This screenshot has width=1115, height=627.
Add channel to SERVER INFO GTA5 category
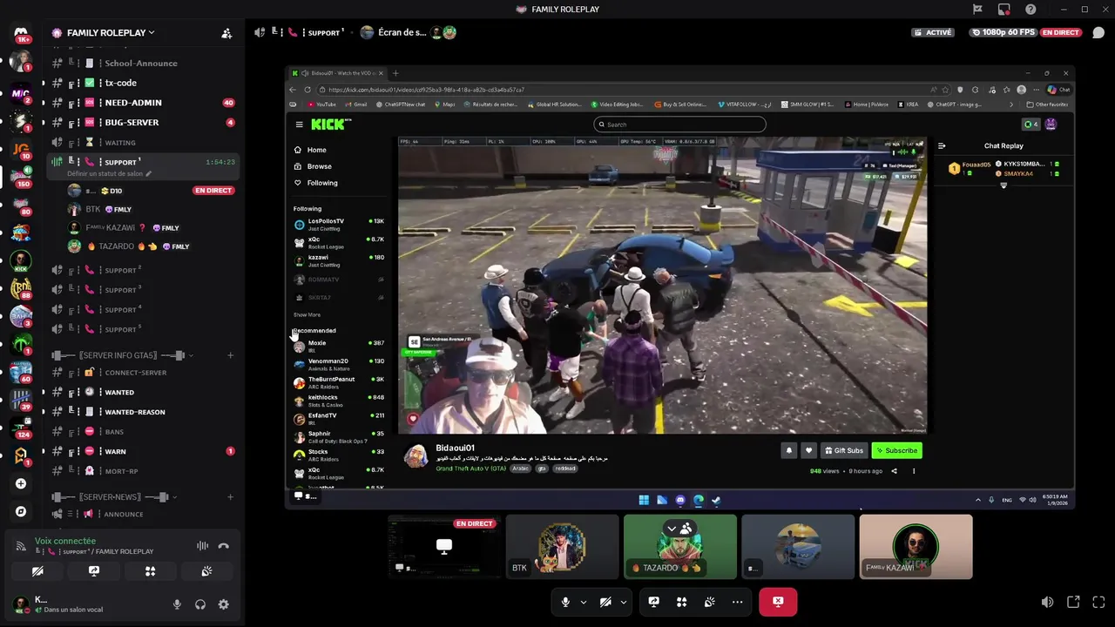pos(230,355)
